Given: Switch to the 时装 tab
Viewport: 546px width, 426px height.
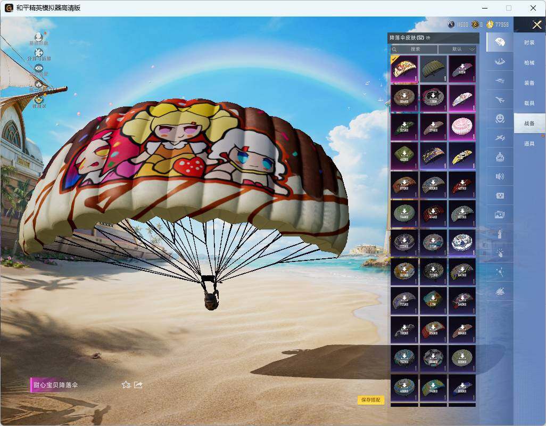Looking at the screenshot, I should point(530,43).
